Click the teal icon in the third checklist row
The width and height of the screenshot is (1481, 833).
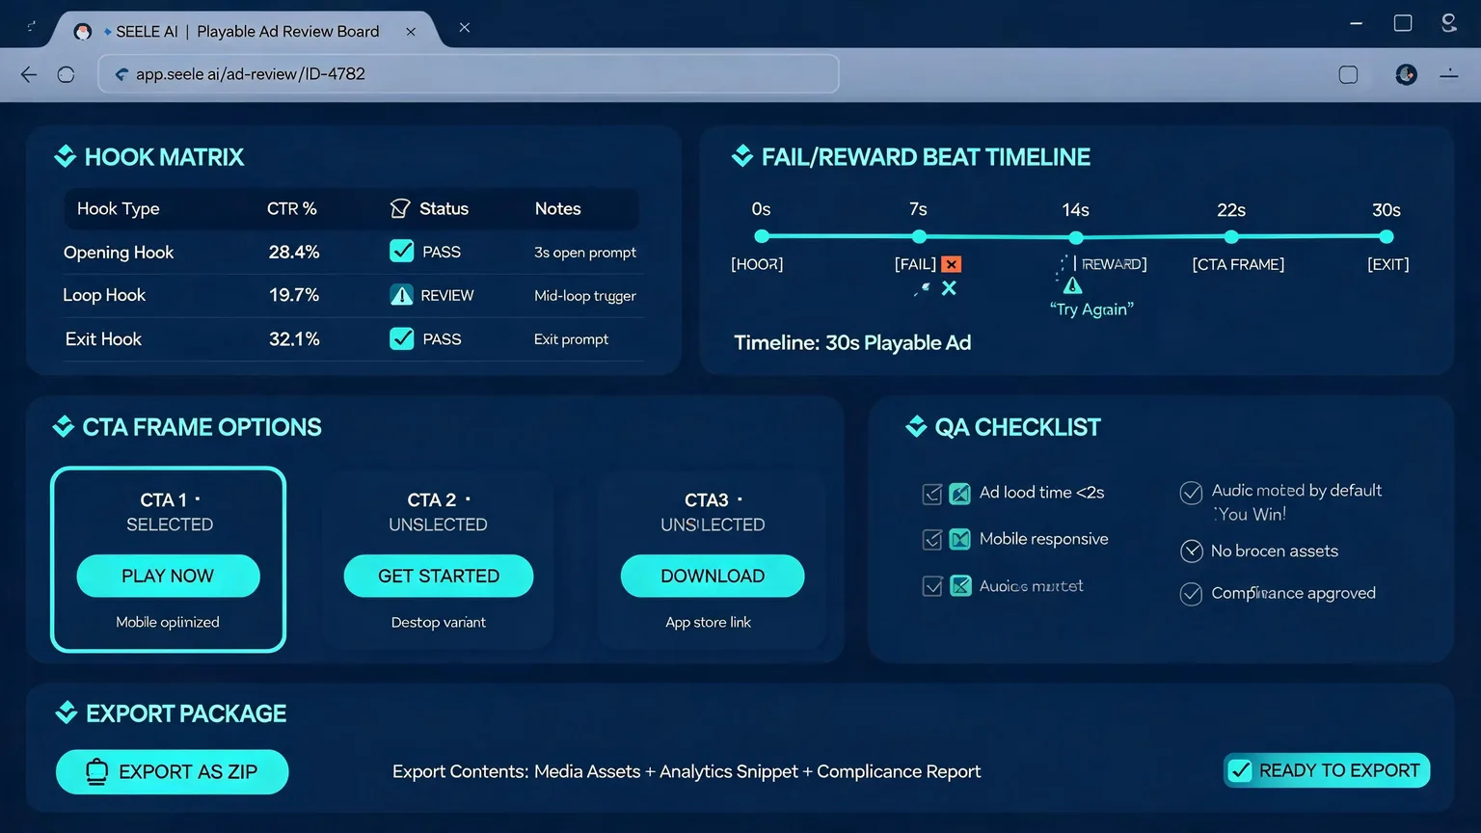point(961,585)
